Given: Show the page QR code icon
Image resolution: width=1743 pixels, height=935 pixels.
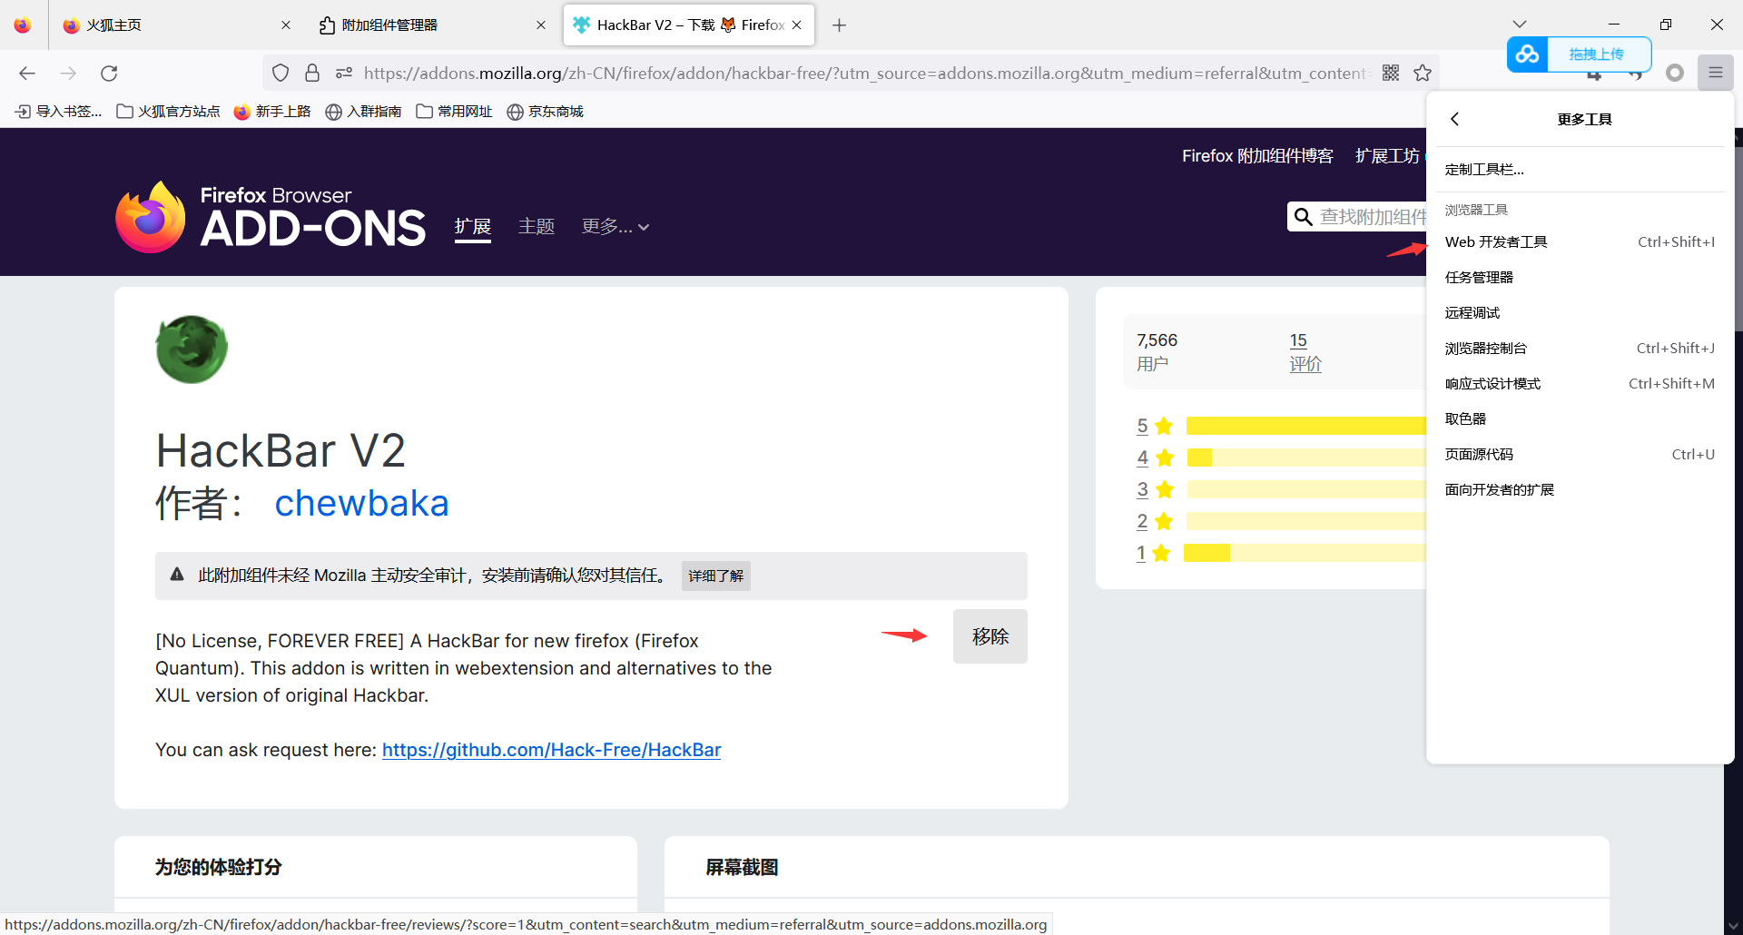Looking at the screenshot, I should coord(1391,73).
